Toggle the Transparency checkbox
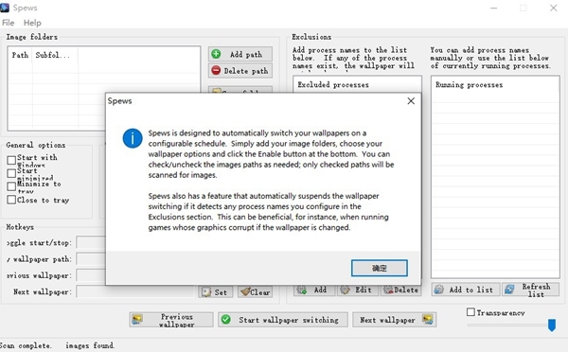The width and height of the screenshot is (568, 352). 470,312
